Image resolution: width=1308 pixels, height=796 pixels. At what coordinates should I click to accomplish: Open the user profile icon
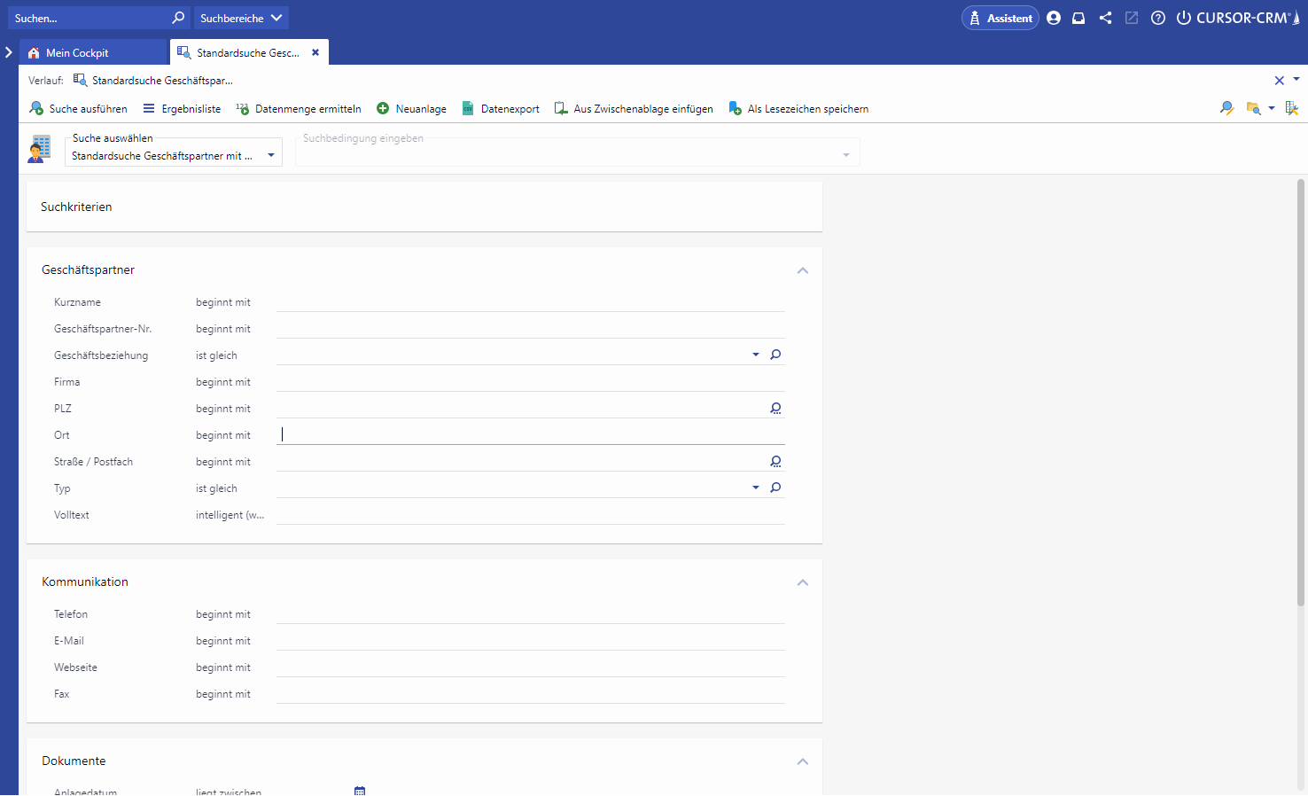1053,18
